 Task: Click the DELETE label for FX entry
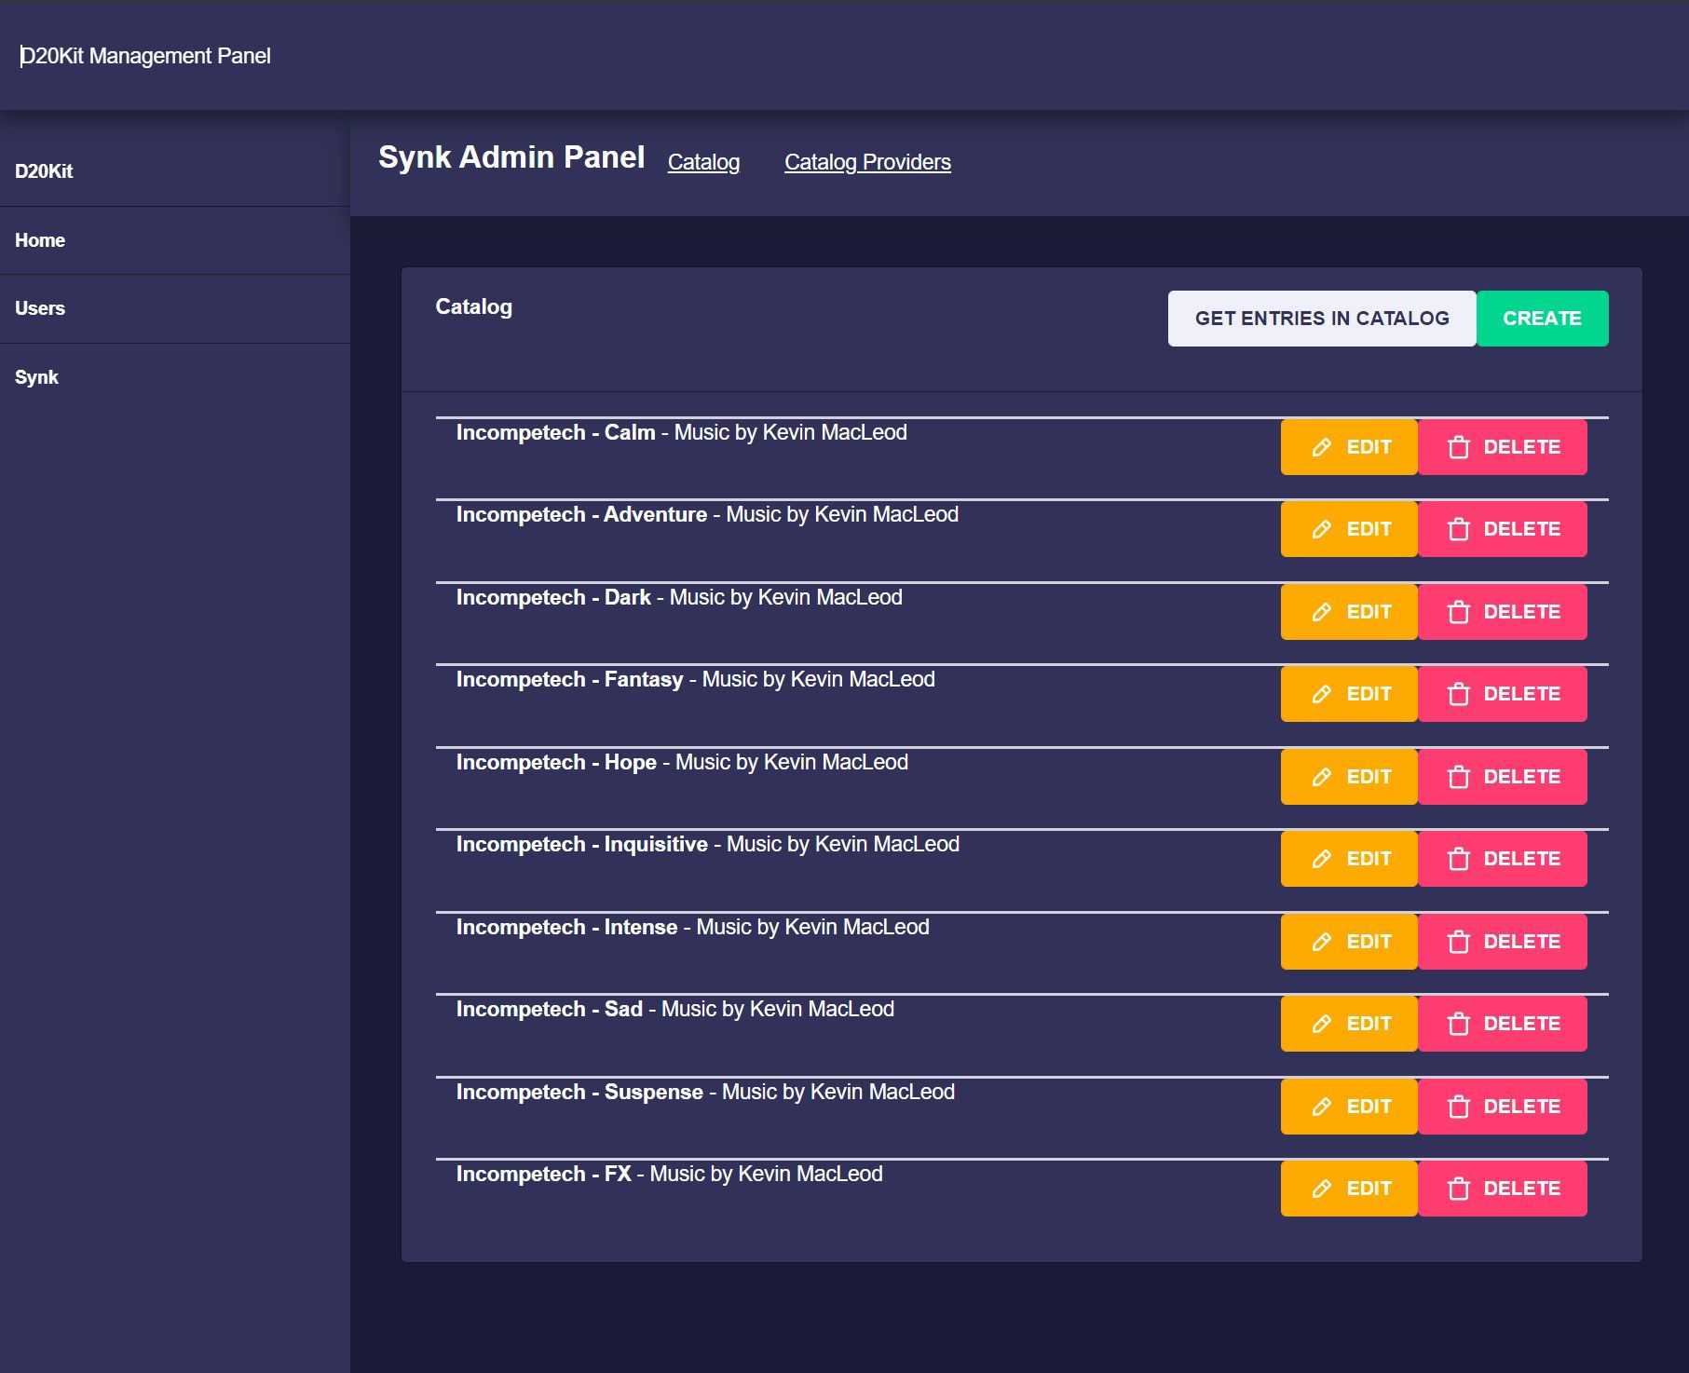click(x=1521, y=1189)
